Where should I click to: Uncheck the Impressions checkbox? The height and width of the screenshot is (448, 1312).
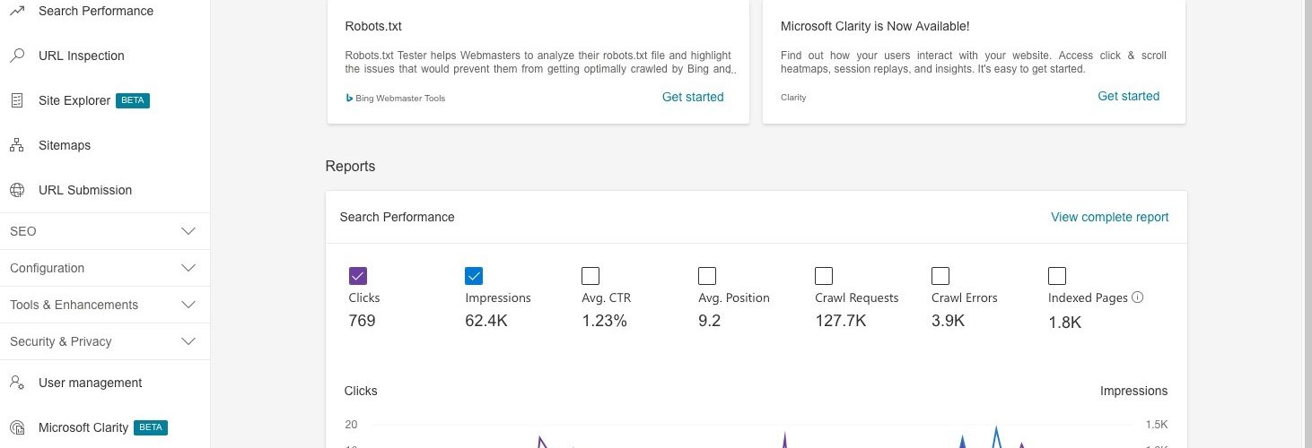click(x=474, y=276)
